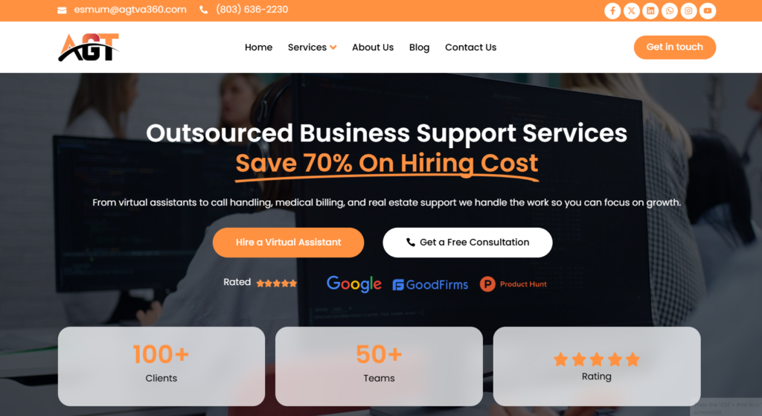Click the envelope email icon
The image size is (762, 416).
62,10
